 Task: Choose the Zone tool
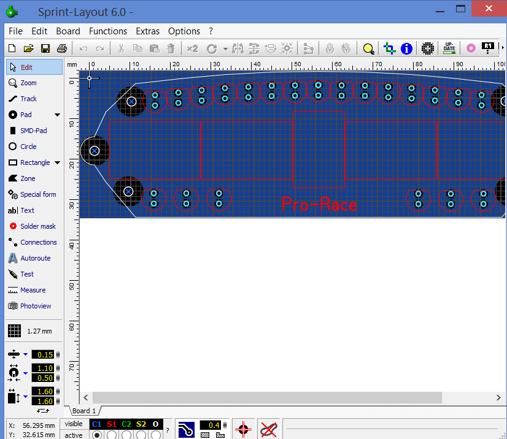[x=28, y=178]
